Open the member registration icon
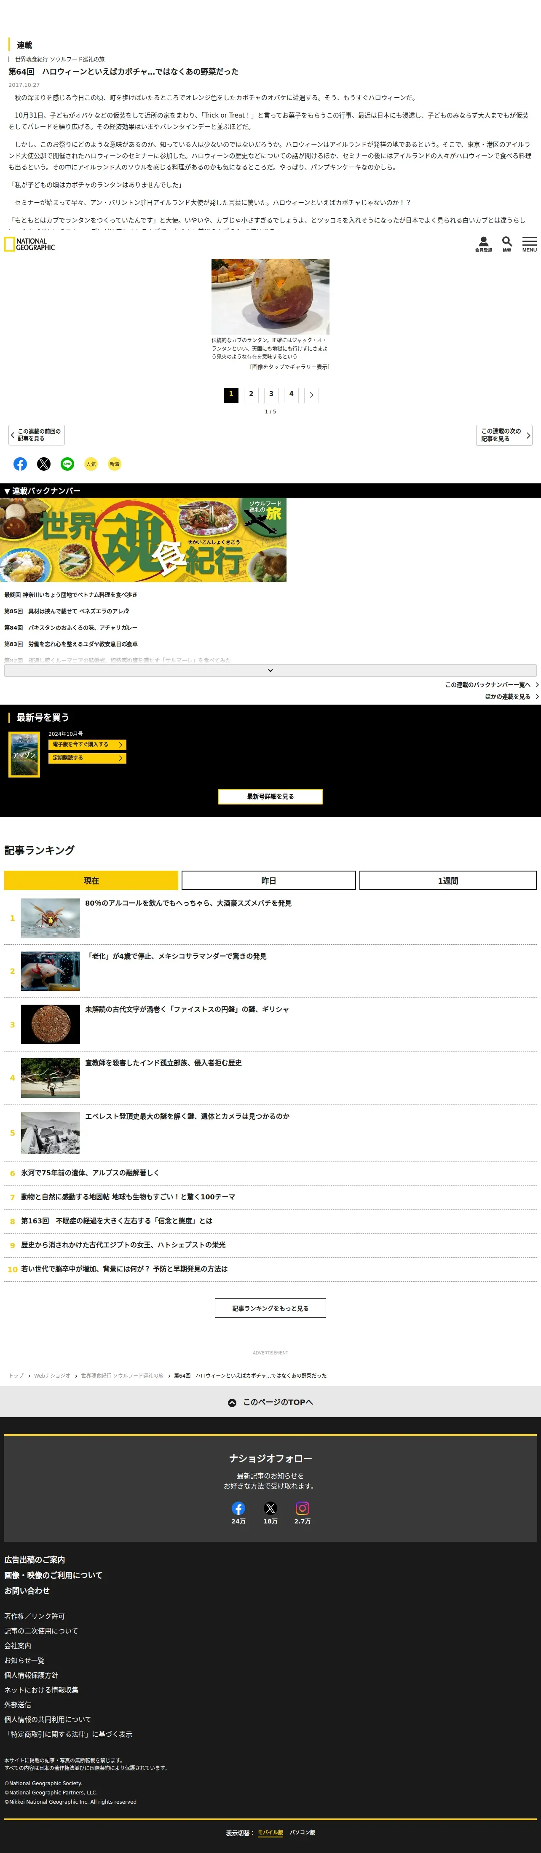Image resolution: width=541 pixels, height=1853 pixels. point(483,244)
